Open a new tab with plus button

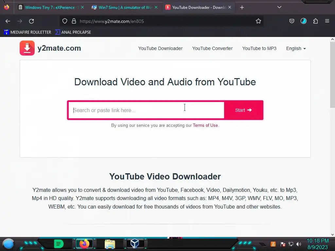click(x=242, y=8)
